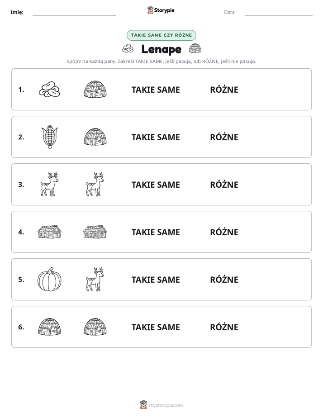The image size is (323, 418).
Task: Select TAKIE SAME for row 4
Action: [x=156, y=232]
